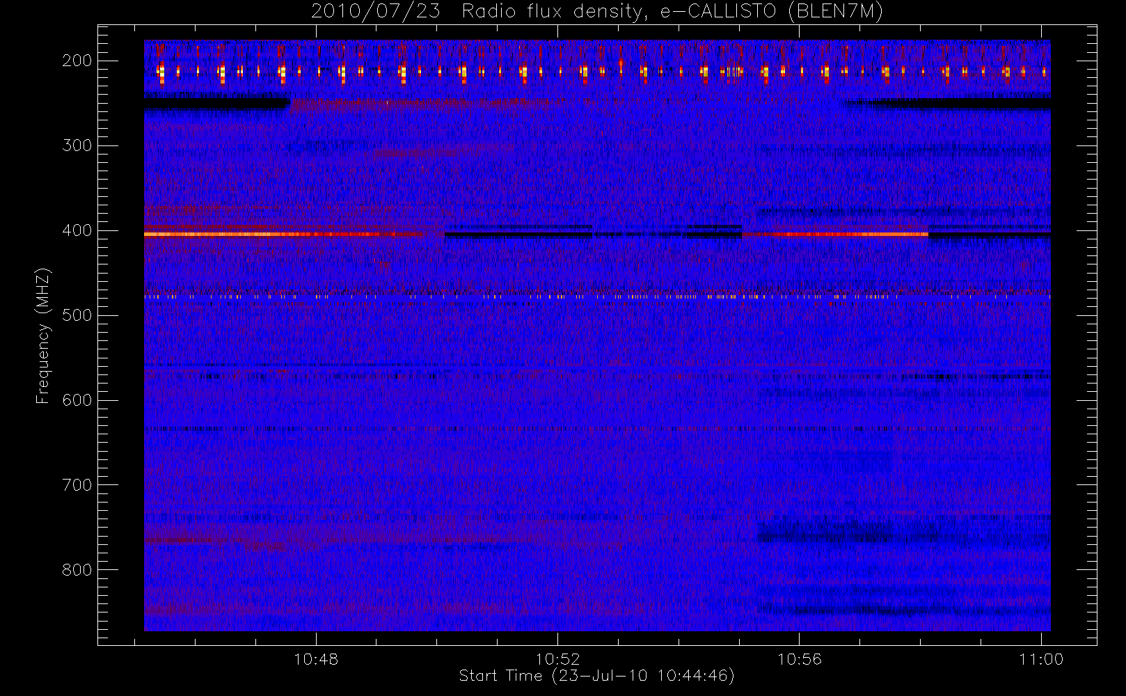Screen dimensions: 1126x696
Task: Click the 200 frequency tick label
Action: pos(77,61)
